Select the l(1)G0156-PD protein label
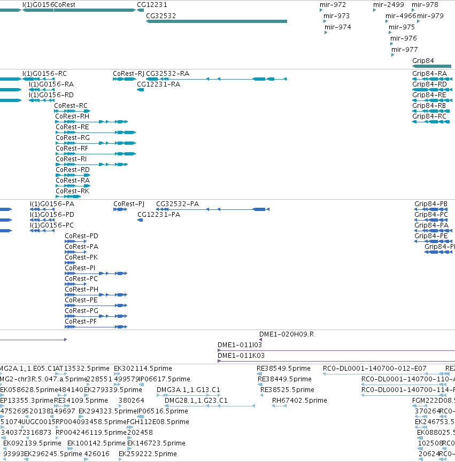This screenshot has height=462, width=455. tap(52, 215)
